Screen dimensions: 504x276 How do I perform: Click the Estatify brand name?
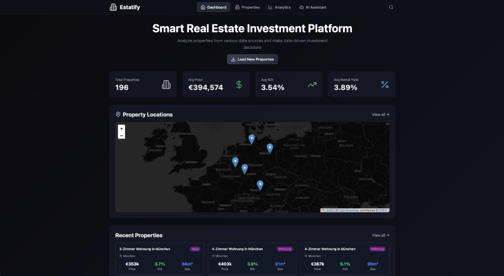click(x=130, y=7)
